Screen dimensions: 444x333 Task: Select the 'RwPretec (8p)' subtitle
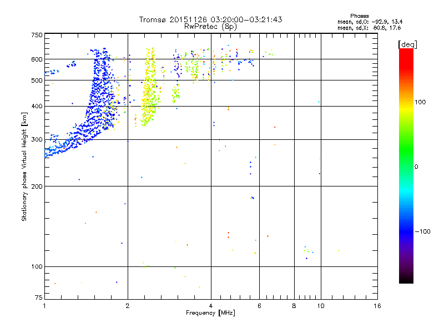pyautogui.click(x=210, y=27)
